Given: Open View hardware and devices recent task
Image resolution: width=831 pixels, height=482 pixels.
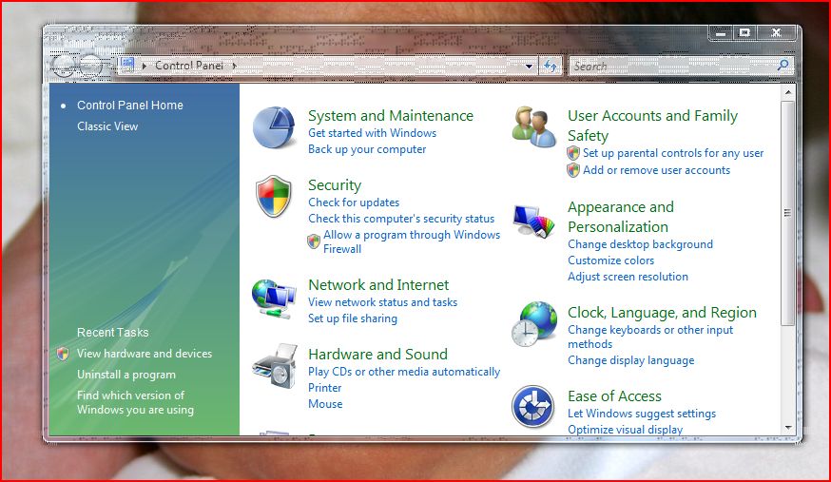Looking at the screenshot, I should tap(145, 354).
